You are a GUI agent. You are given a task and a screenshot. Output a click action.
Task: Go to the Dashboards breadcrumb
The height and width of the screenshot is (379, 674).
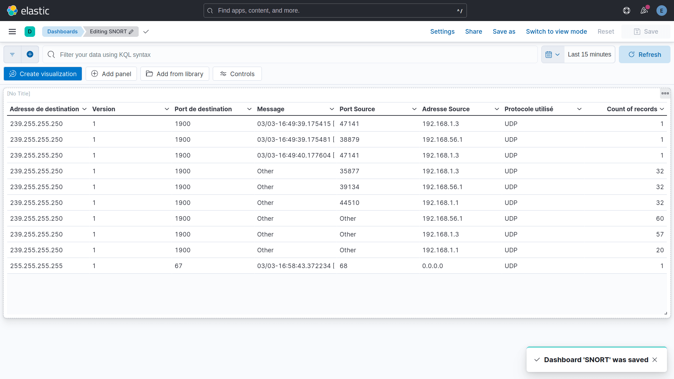click(x=62, y=32)
